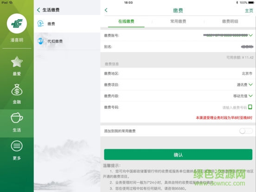256x192 pixels.
Task: Go back from 生活缴费 list
Action: tap(38, 10)
